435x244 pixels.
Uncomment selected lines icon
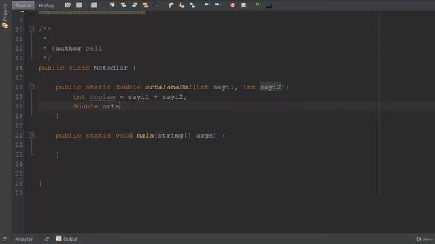[x=269, y=5]
